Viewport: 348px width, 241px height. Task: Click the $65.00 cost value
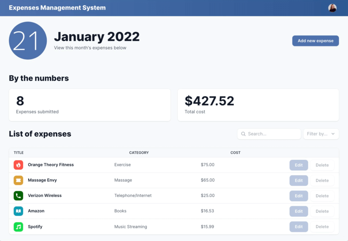(x=208, y=180)
